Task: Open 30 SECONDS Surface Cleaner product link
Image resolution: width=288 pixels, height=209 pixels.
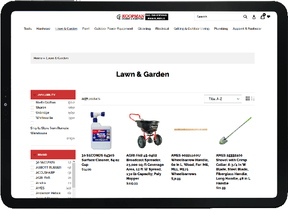Action: [101, 160]
